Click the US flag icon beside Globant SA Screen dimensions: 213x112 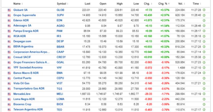[9, 10]
